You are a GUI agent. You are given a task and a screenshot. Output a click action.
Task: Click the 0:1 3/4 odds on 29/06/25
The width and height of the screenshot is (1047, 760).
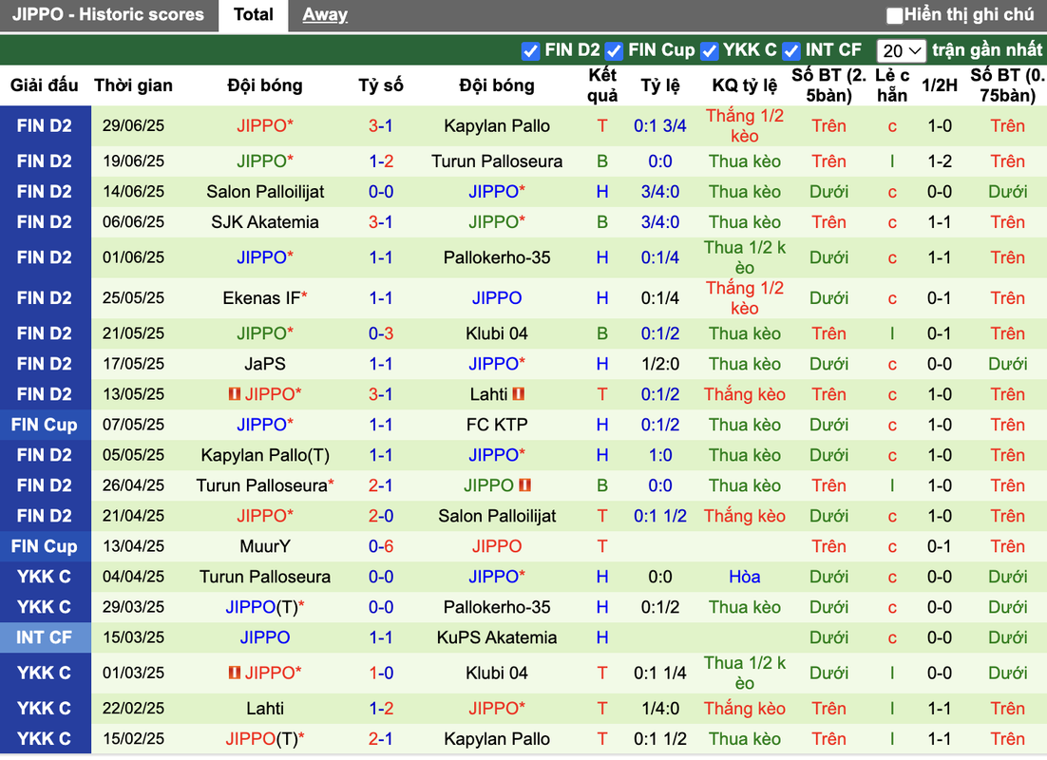(659, 125)
